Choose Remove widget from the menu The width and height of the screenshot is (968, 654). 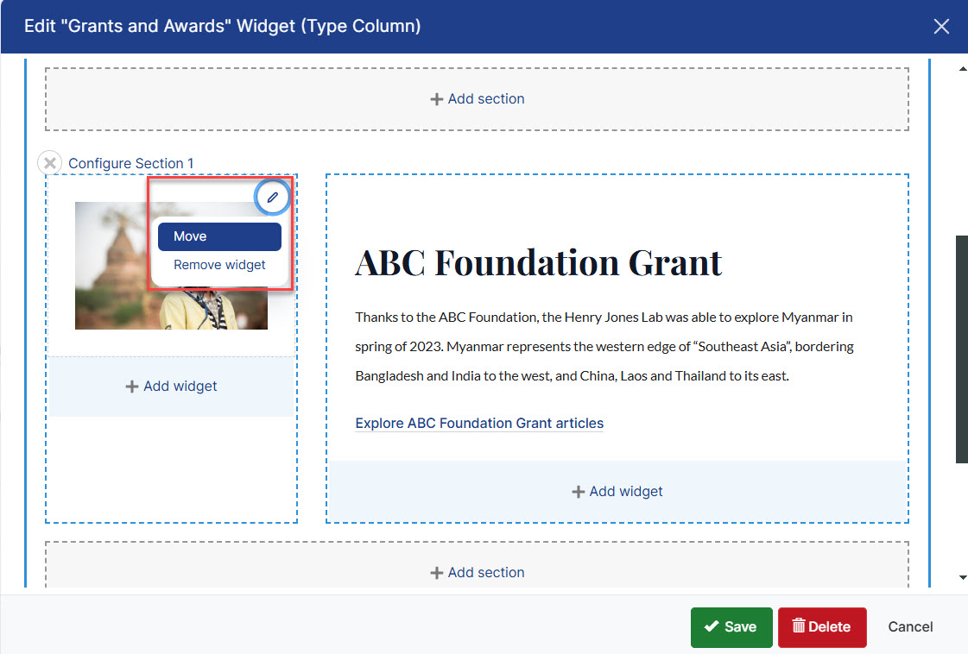(219, 265)
